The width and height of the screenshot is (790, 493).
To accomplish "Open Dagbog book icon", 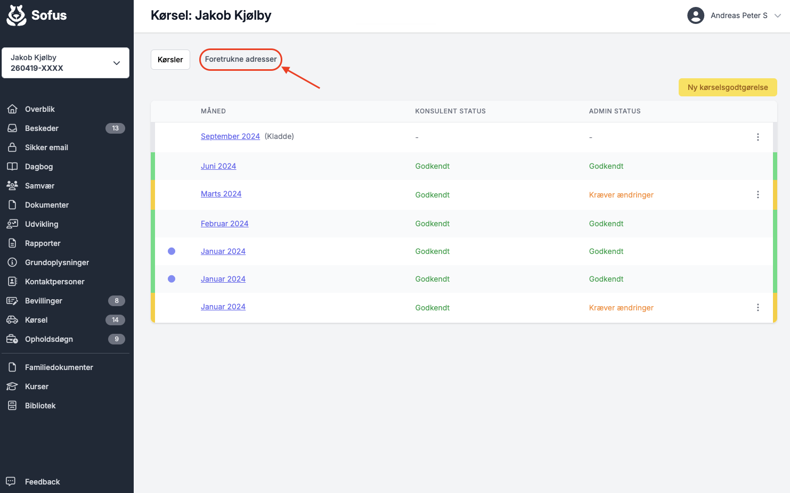I will [x=12, y=167].
